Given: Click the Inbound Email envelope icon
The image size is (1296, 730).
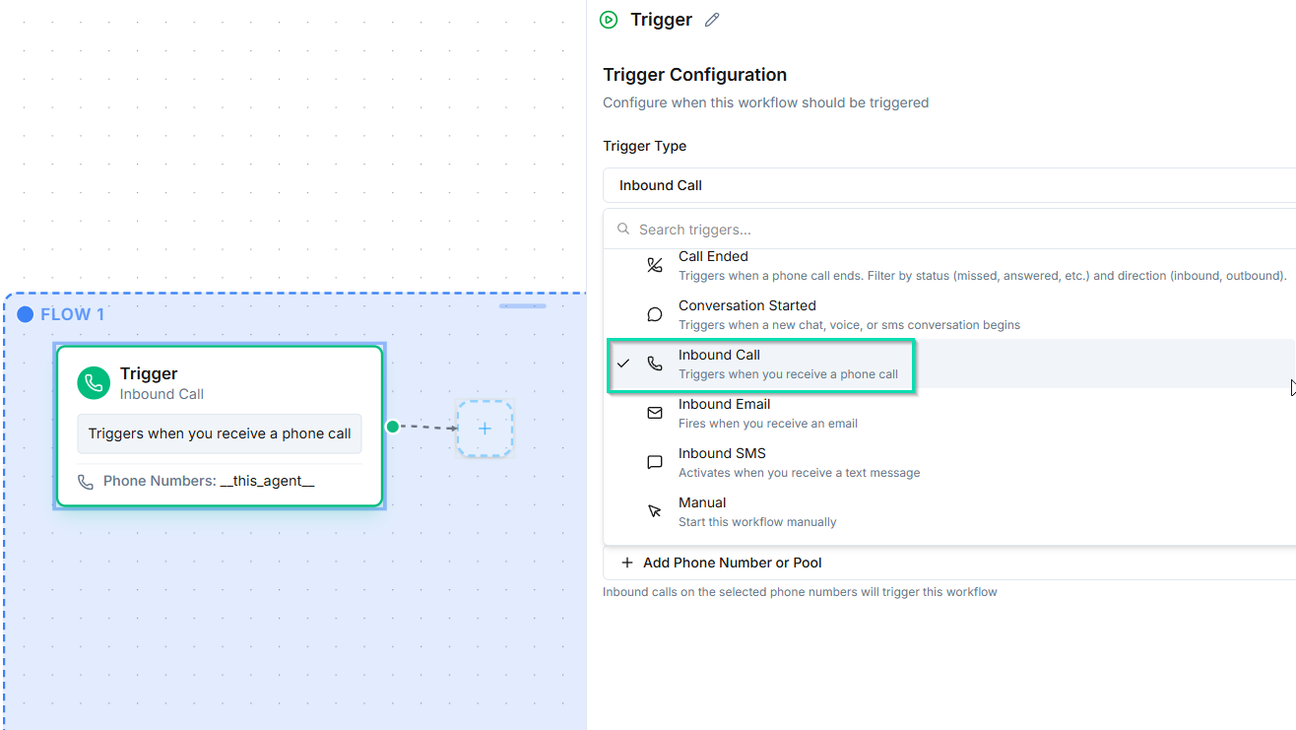Looking at the screenshot, I should point(655,413).
